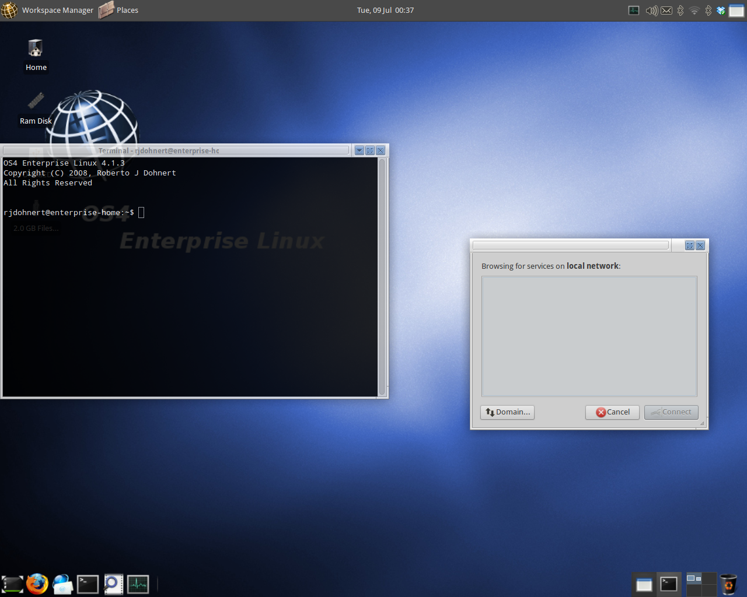Screen dimensions: 747x597
Task: Open the file manager from the taskbar
Action: click(12, 584)
